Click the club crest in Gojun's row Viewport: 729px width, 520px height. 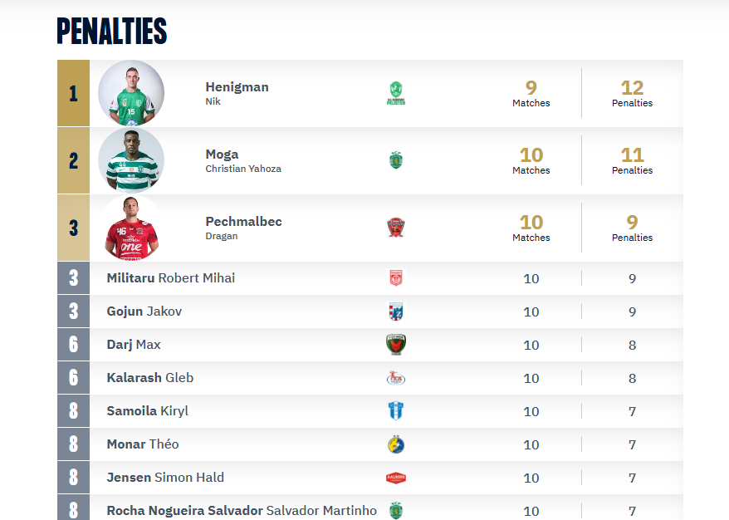396,312
